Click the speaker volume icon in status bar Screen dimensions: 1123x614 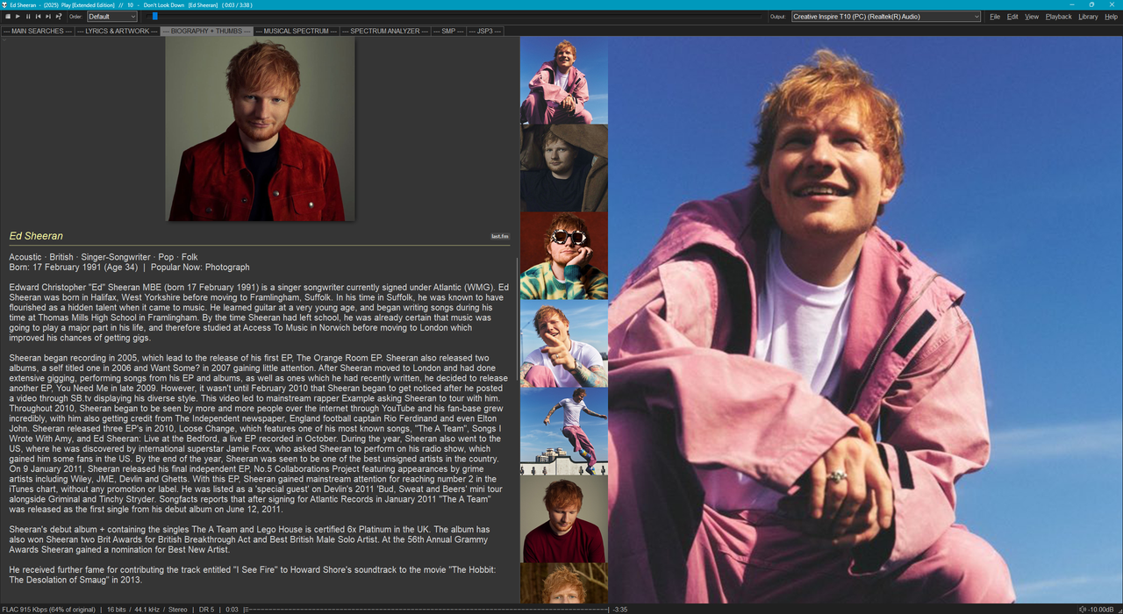pyautogui.click(x=1083, y=609)
